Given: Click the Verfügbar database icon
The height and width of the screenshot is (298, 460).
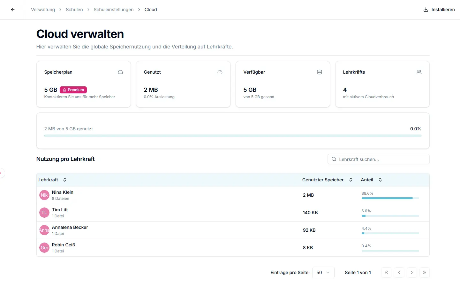Looking at the screenshot, I should click(320, 72).
